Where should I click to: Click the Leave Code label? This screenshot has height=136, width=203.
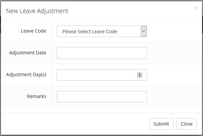pyautogui.click(x=34, y=31)
